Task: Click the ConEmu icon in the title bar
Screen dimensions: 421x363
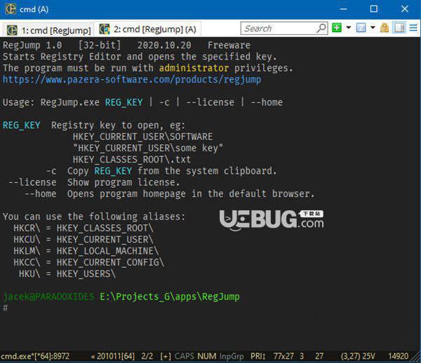Action: tap(11, 9)
